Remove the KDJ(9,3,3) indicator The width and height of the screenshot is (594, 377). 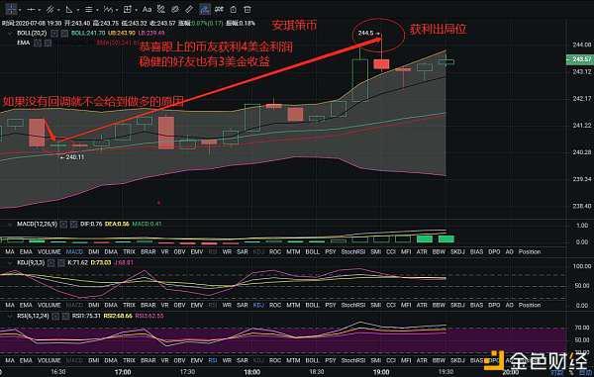(61, 262)
